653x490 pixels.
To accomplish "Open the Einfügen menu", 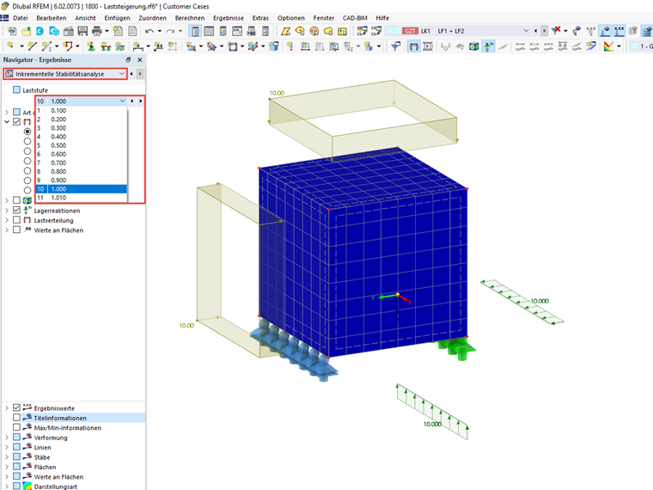I will [x=117, y=18].
